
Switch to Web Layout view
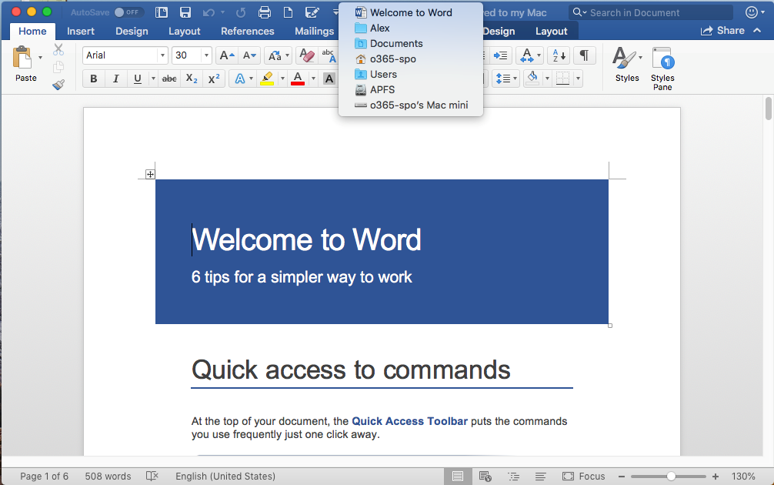(485, 476)
